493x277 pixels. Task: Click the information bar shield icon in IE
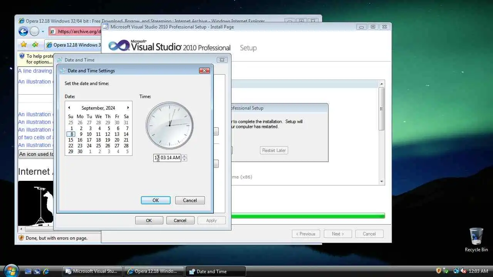[x=22, y=56]
